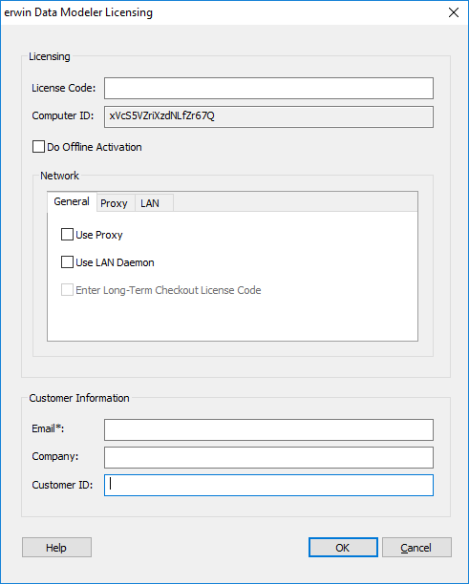Click the Licensing group heading
Screen dimensions: 469x584
pos(50,56)
